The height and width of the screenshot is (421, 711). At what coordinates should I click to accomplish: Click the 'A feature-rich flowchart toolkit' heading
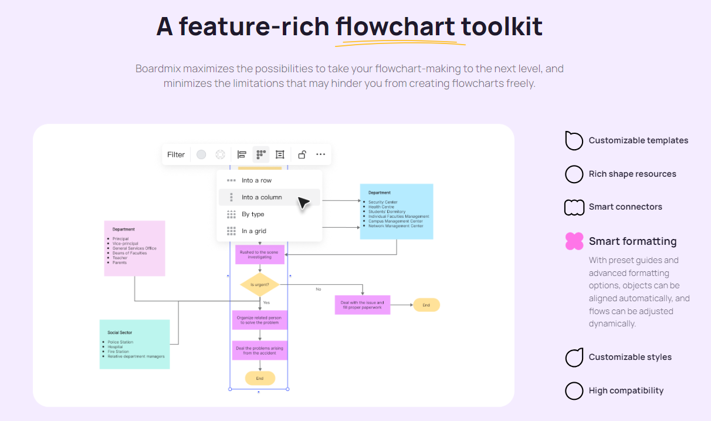(x=350, y=27)
